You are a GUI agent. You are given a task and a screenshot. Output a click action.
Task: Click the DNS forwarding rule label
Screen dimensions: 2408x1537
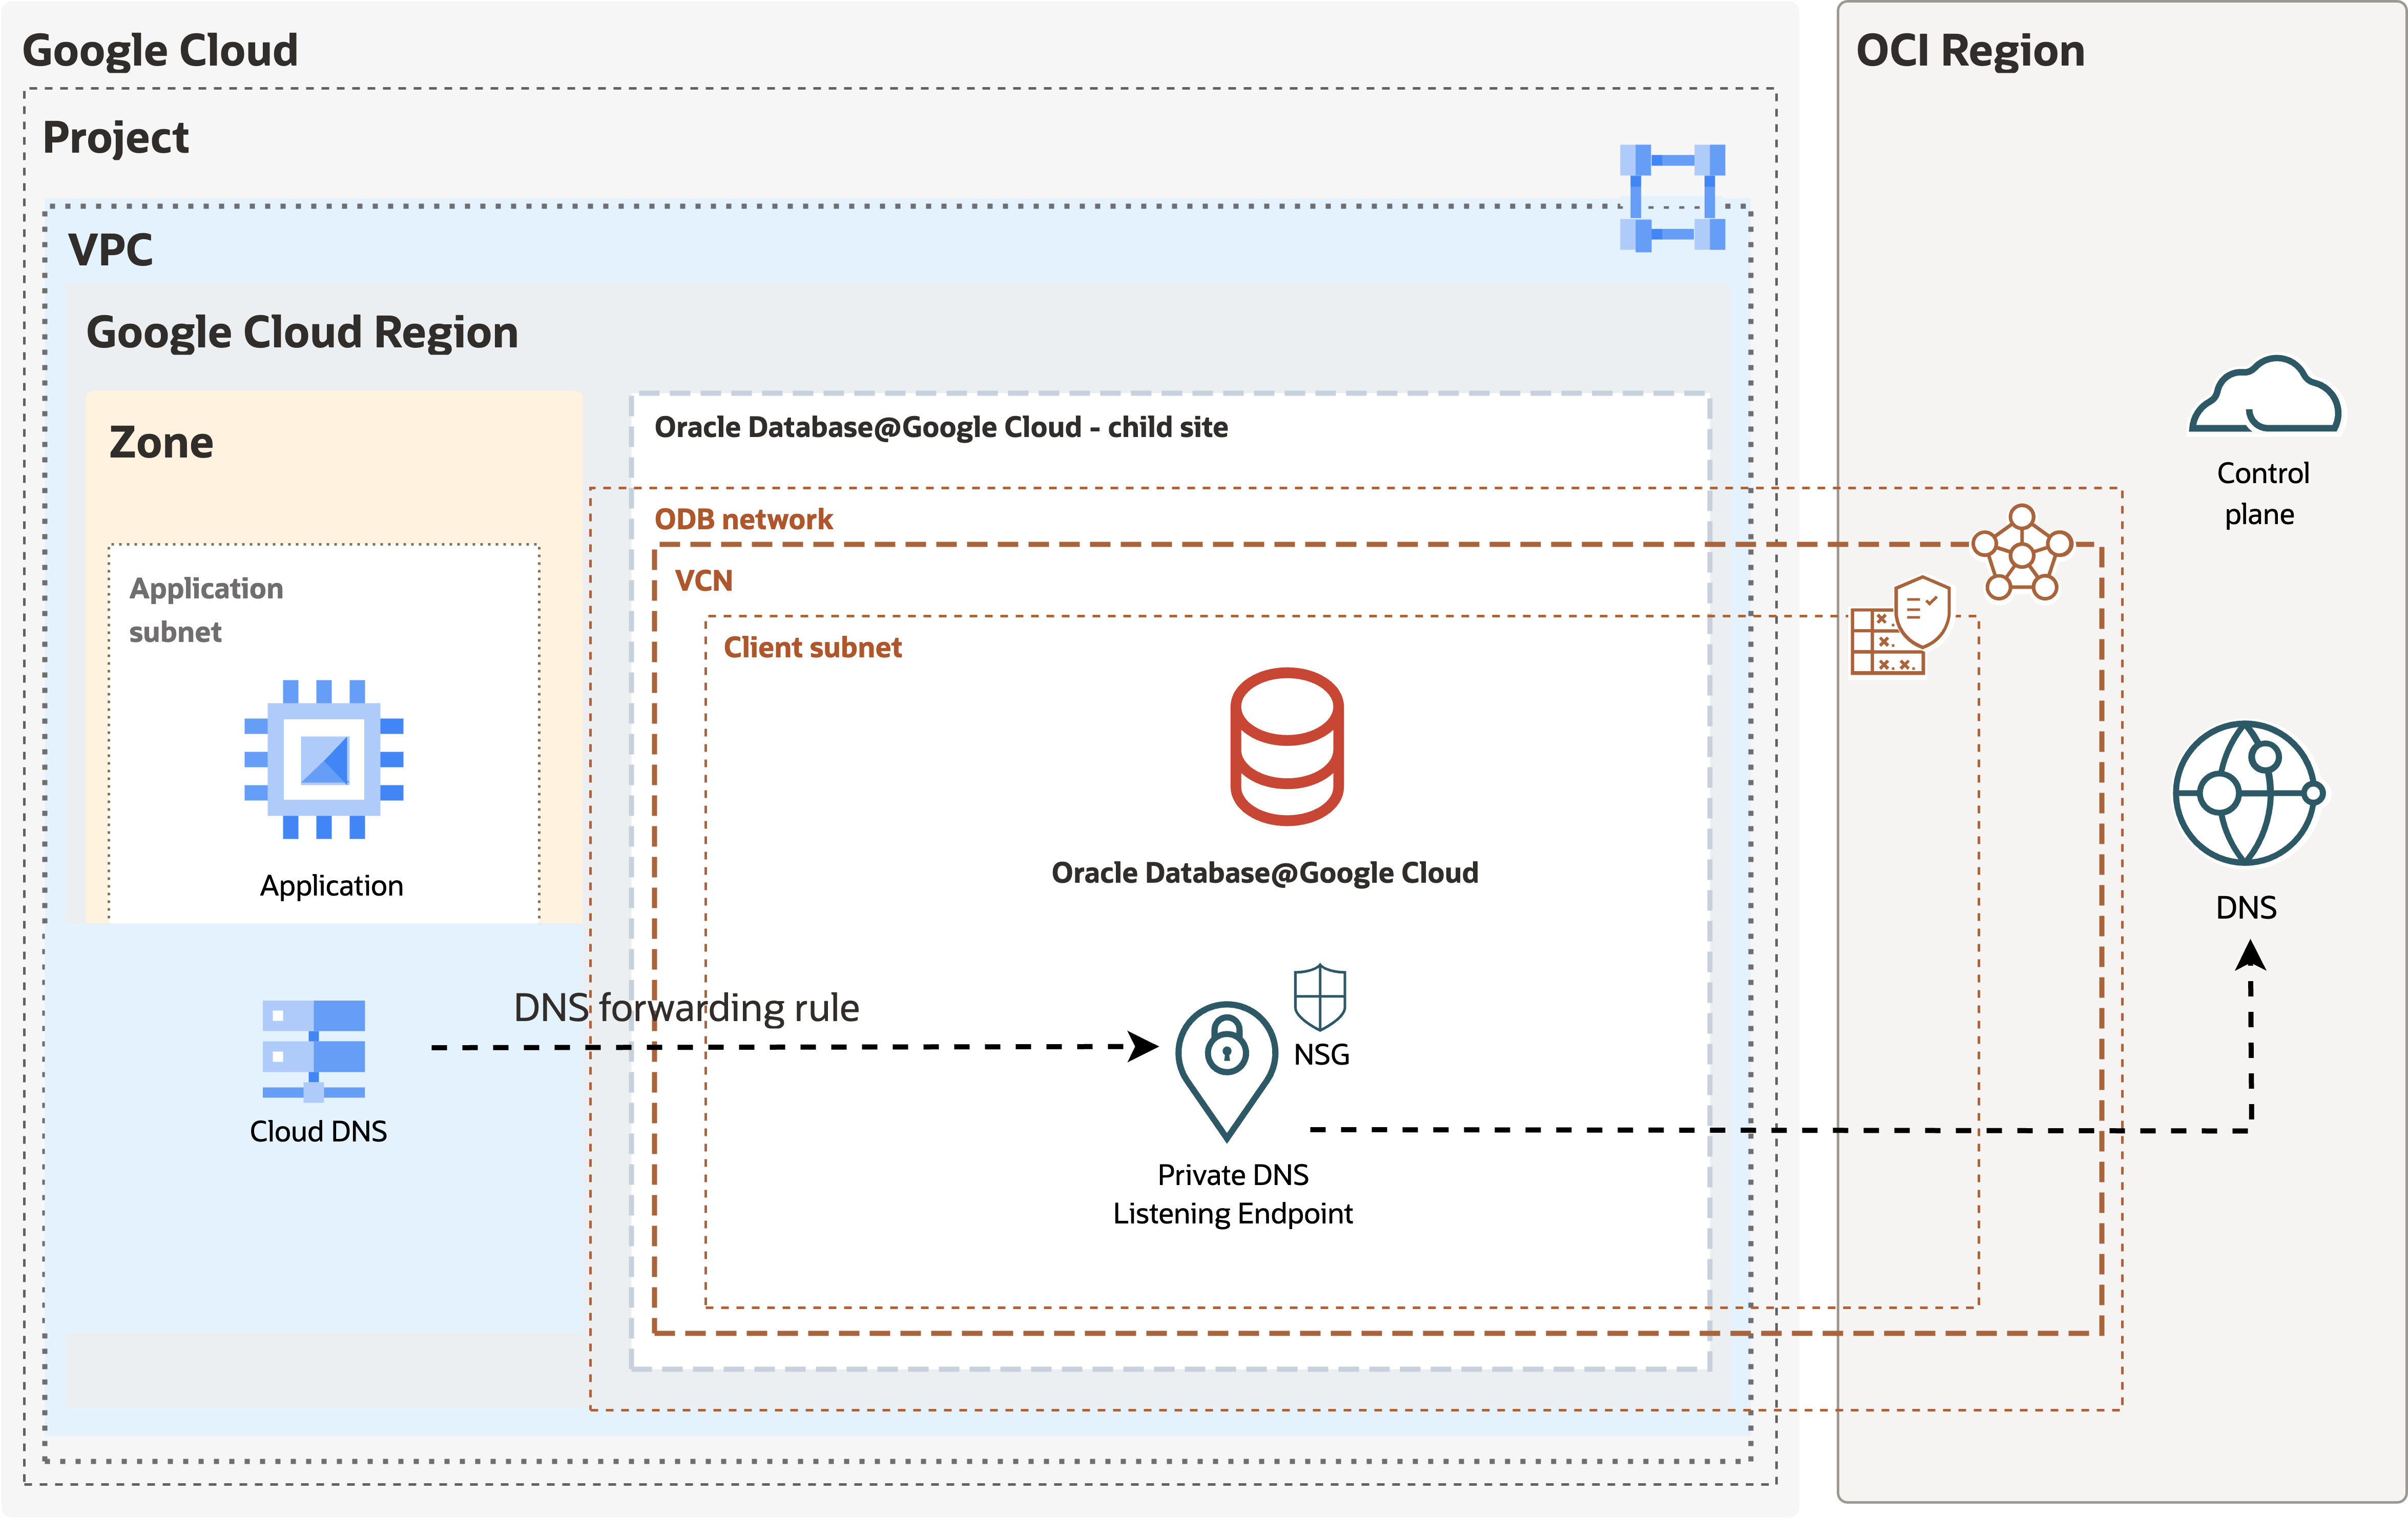pos(686,1007)
